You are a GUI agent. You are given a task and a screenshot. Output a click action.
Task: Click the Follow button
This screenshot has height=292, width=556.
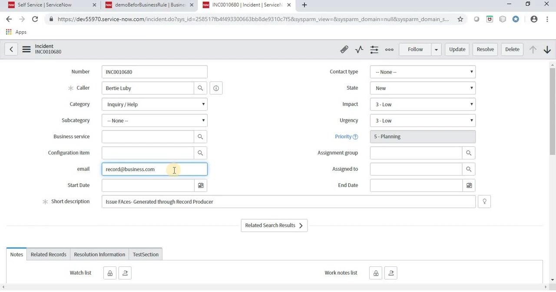coord(415,49)
